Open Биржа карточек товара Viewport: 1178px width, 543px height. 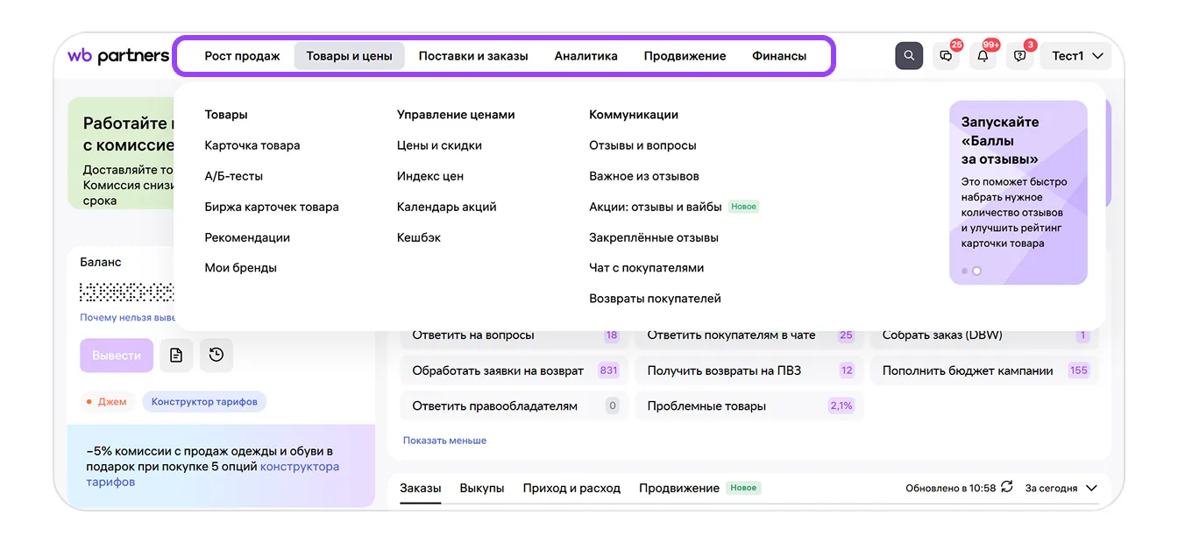tap(272, 207)
